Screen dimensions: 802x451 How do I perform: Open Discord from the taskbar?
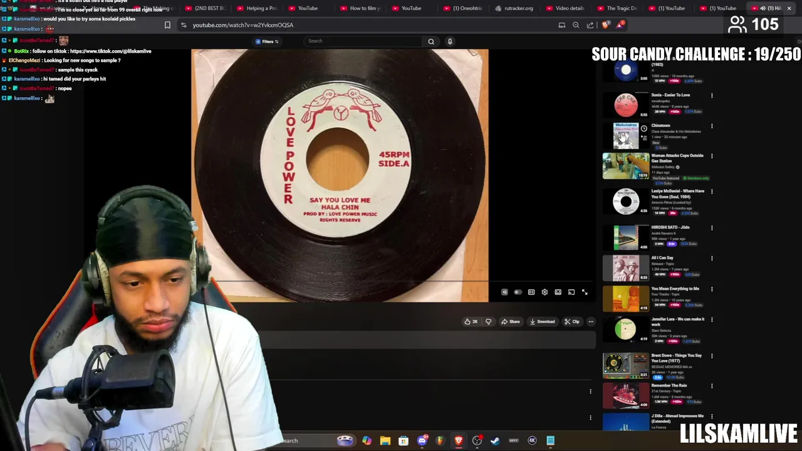pos(422,441)
